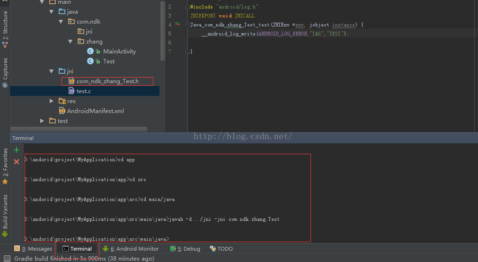This screenshot has width=478, height=262.
Task: Click the 'cd main/java' terminal line
Action: (x=100, y=199)
